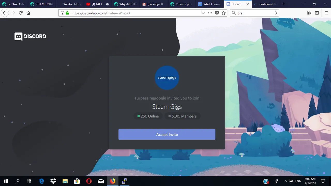Click 'surpassinggoogle invited you to join' text

point(167,98)
